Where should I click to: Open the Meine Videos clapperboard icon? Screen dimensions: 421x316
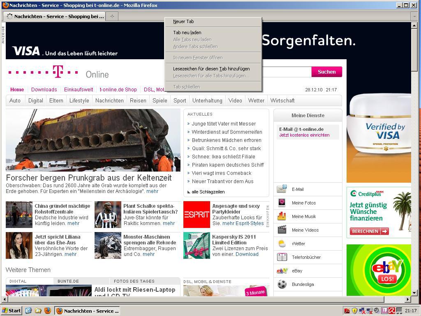(282, 230)
